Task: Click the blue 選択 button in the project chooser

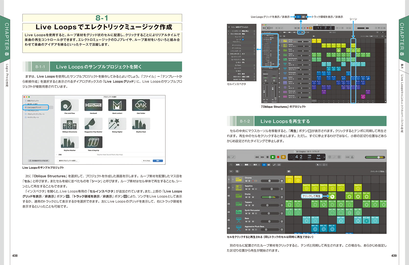Action: 158,161
